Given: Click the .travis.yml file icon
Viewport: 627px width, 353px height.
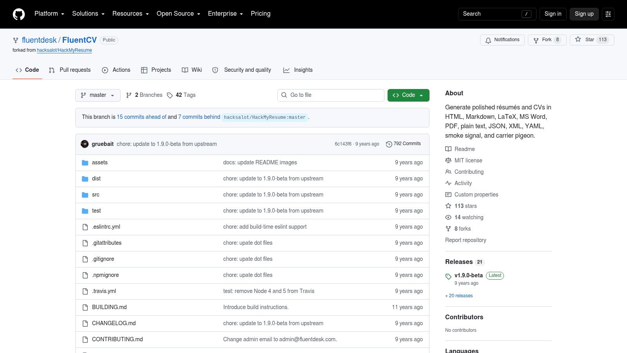Looking at the screenshot, I should click(85, 291).
